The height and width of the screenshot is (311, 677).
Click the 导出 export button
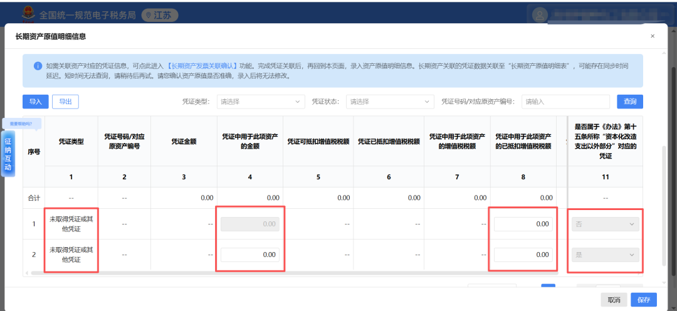coord(65,102)
